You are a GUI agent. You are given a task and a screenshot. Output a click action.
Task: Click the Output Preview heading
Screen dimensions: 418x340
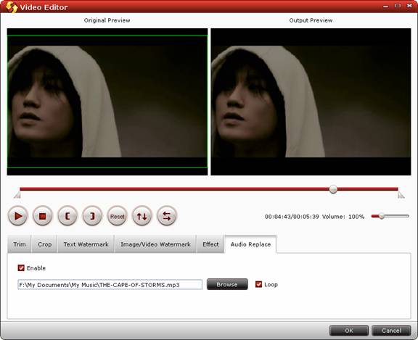(311, 20)
